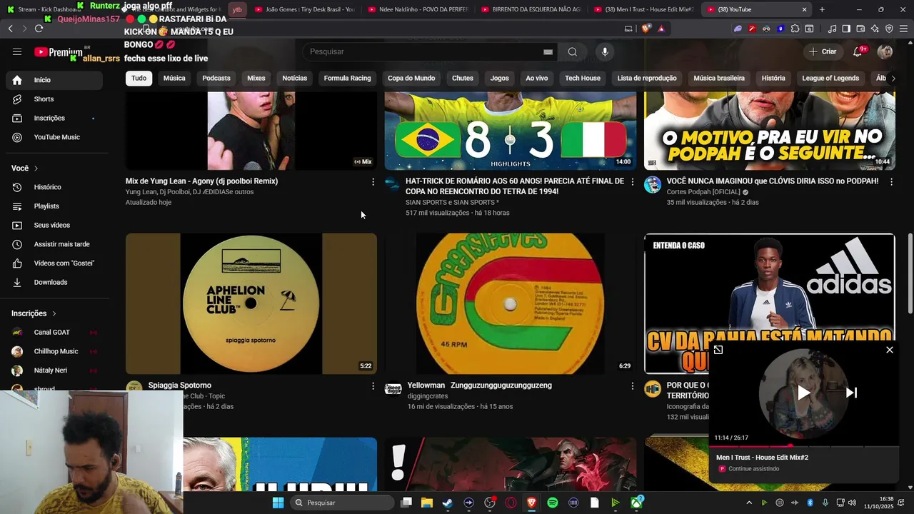Open the Brazil 8-3 Italy highlights thumbnail
Image resolution: width=914 pixels, height=514 pixels.
(510, 131)
